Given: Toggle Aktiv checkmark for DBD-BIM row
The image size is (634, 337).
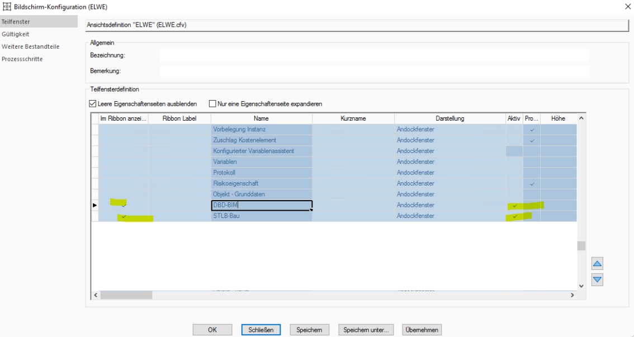Looking at the screenshot, I should [x=514, y=206].
